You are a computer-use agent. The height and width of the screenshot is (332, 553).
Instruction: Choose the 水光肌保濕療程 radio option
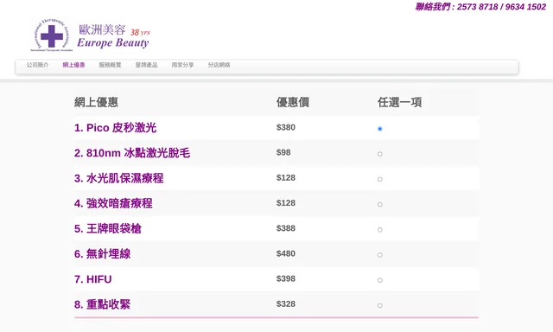point(380,179)
